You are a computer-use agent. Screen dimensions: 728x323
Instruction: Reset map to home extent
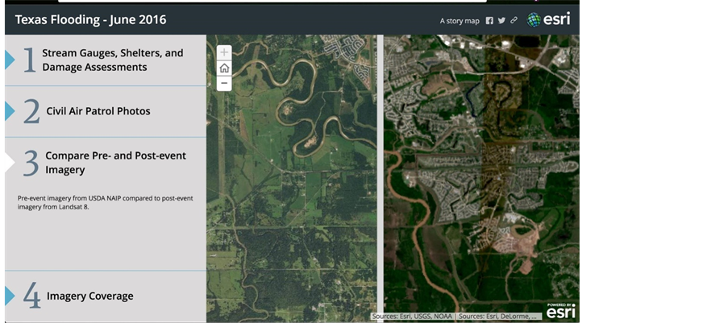pos(224,68)
